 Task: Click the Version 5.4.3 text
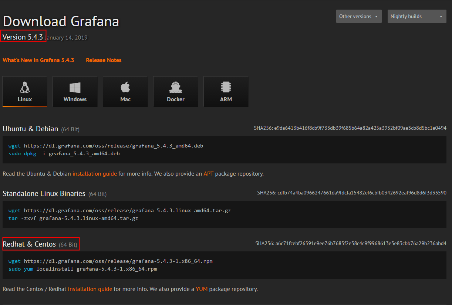tap(23, 37)
